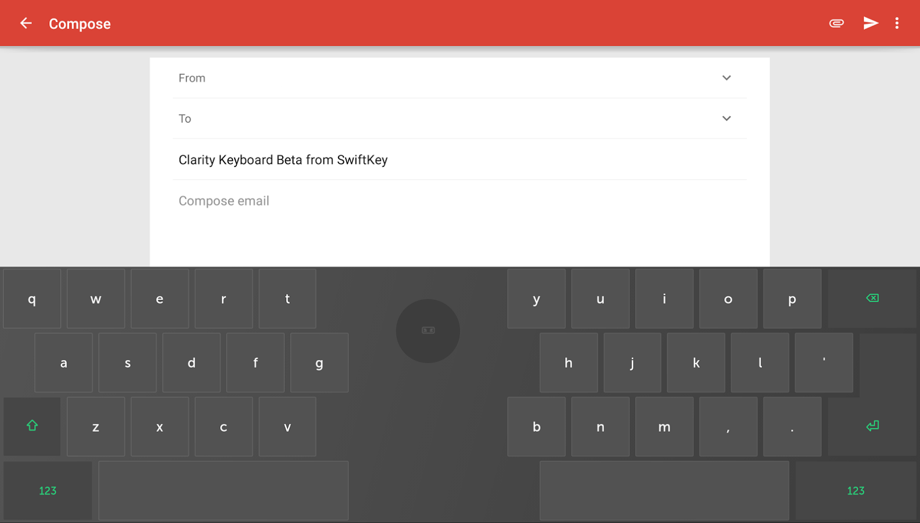Screen dimensions: 920x523
Task: Expand the To recipients chevron
Action: 727,119
